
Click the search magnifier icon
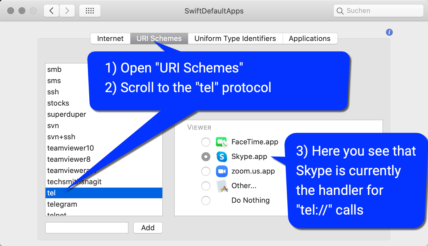tap(340, 11)
